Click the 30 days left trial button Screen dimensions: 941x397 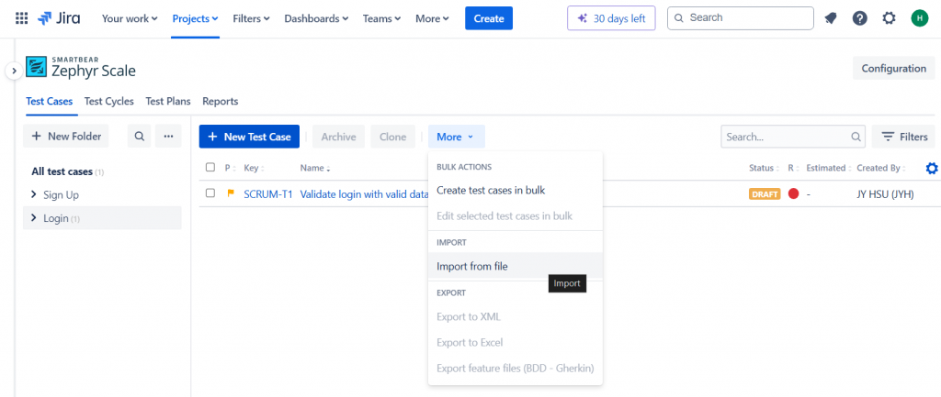611,18
